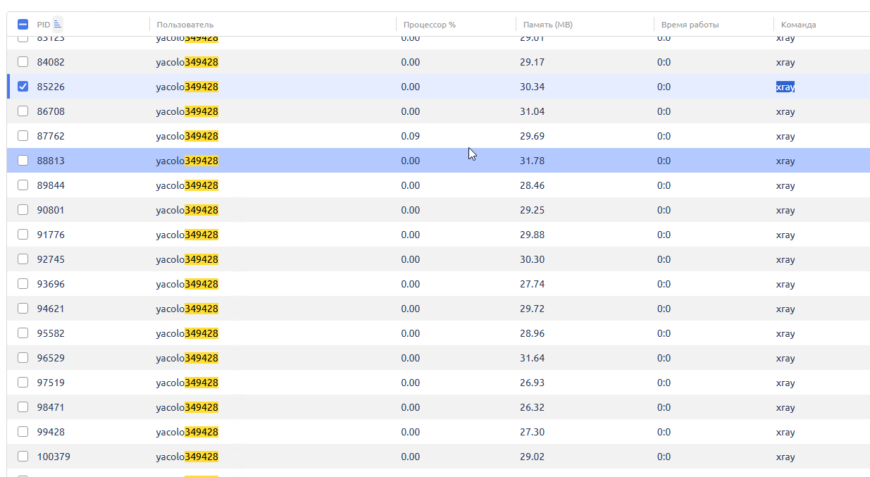This screenshot has height=477, width=870.
Task: Check the box for PID 89844
Action: [x=23, y=185]
